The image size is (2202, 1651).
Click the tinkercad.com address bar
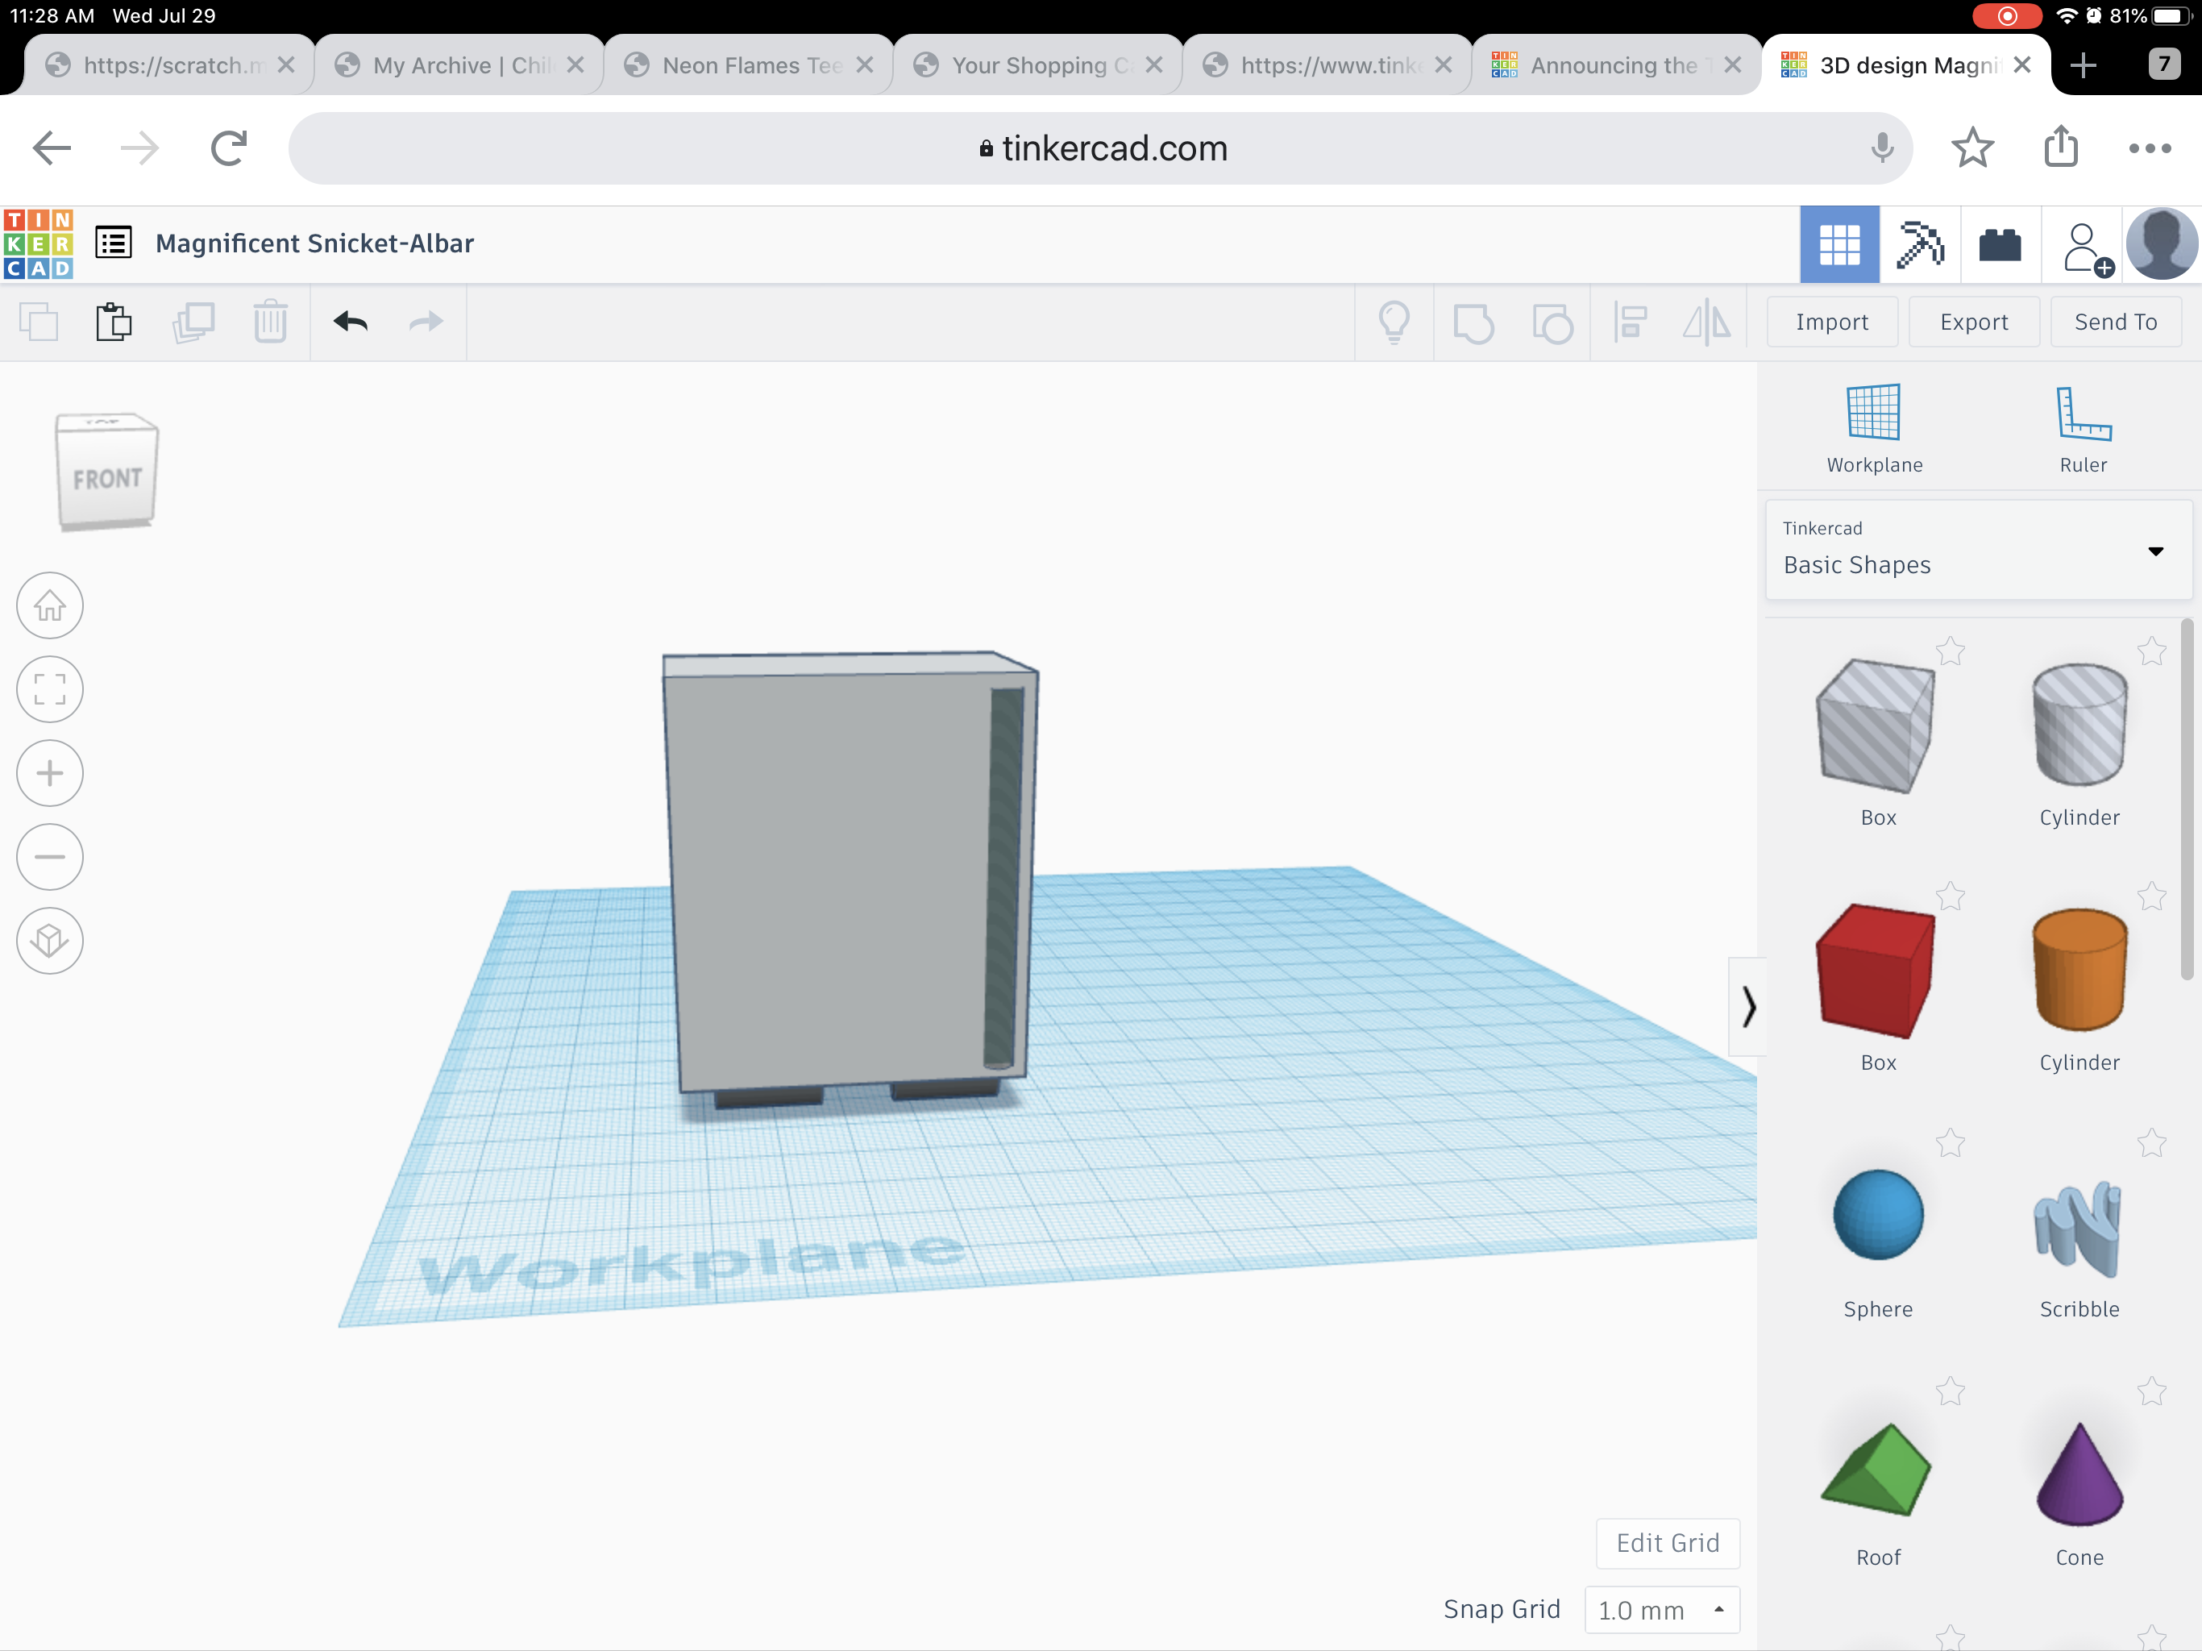(1100, 148)
